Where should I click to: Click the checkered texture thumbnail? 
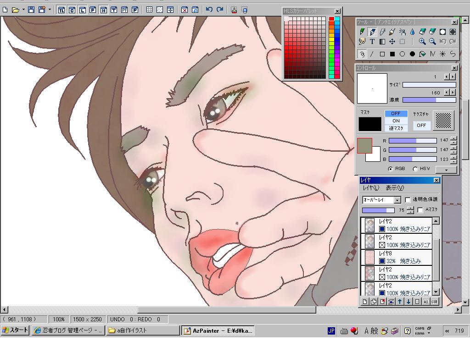[443, 121]
